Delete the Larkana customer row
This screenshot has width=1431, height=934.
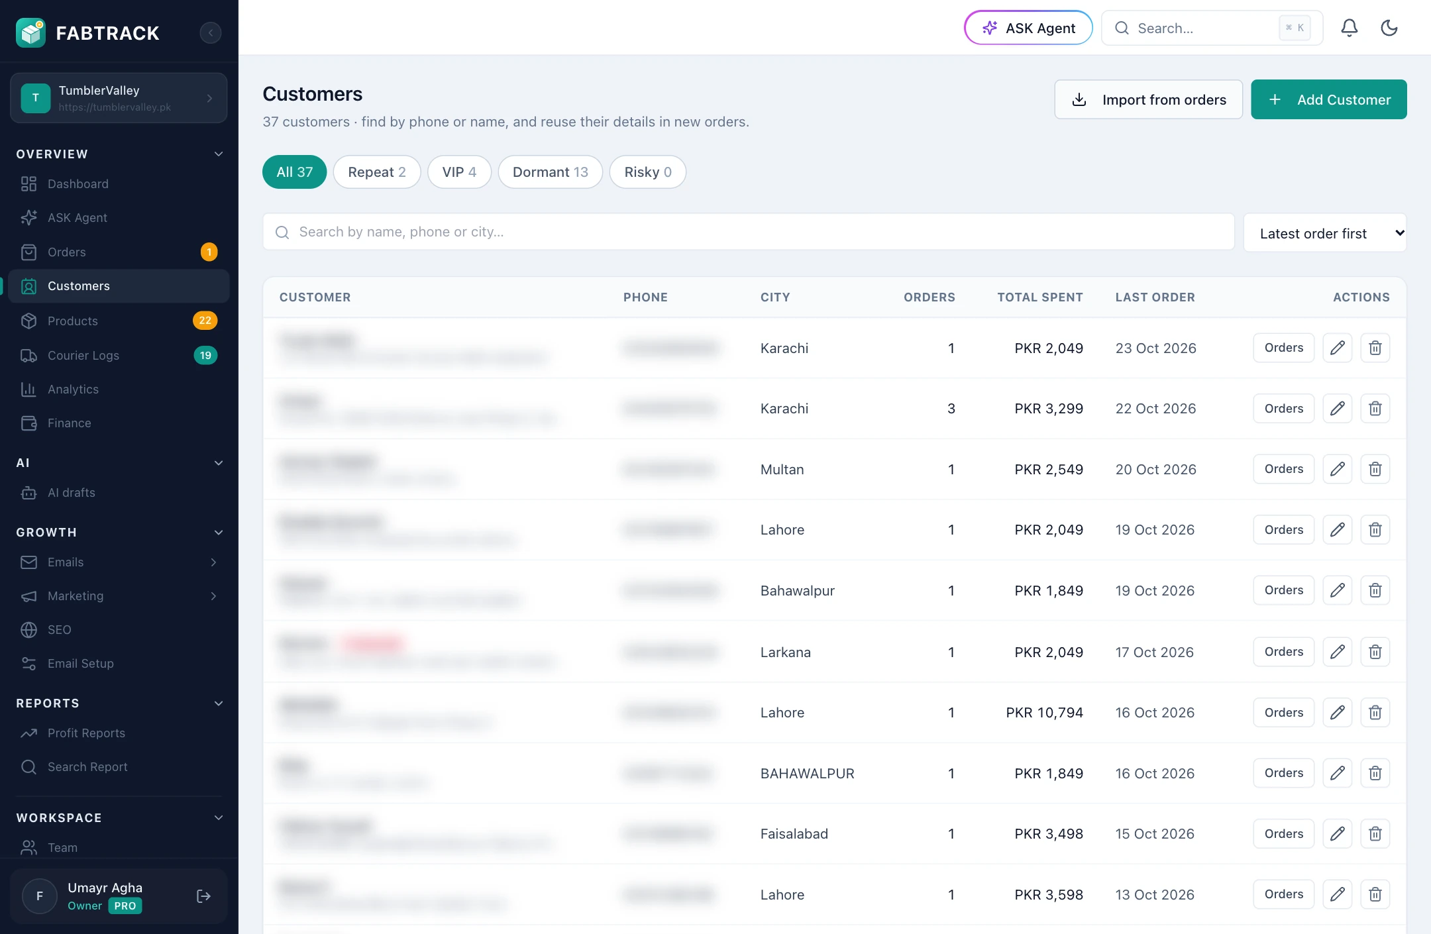[x=1375, y=652]
